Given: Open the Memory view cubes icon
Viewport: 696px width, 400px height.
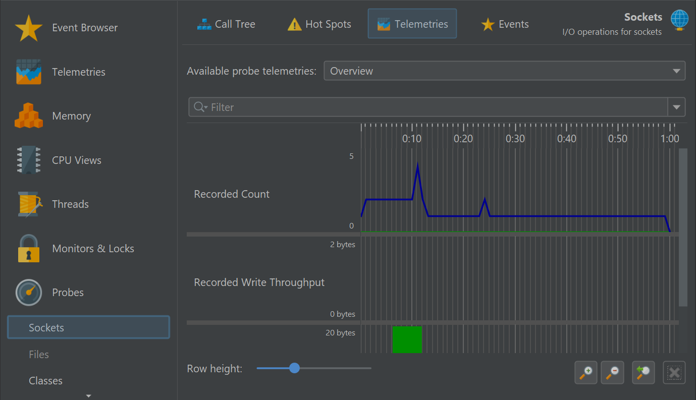Looking at the screenshot, I should tap(28, 116).
